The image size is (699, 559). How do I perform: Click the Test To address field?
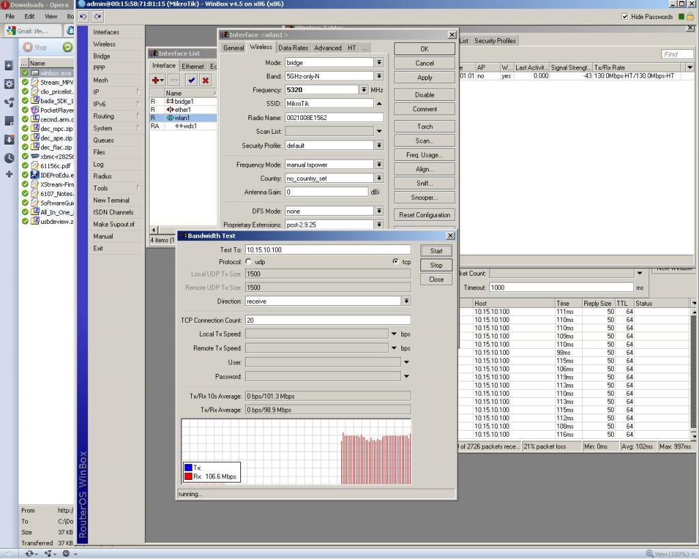[328, 250]
